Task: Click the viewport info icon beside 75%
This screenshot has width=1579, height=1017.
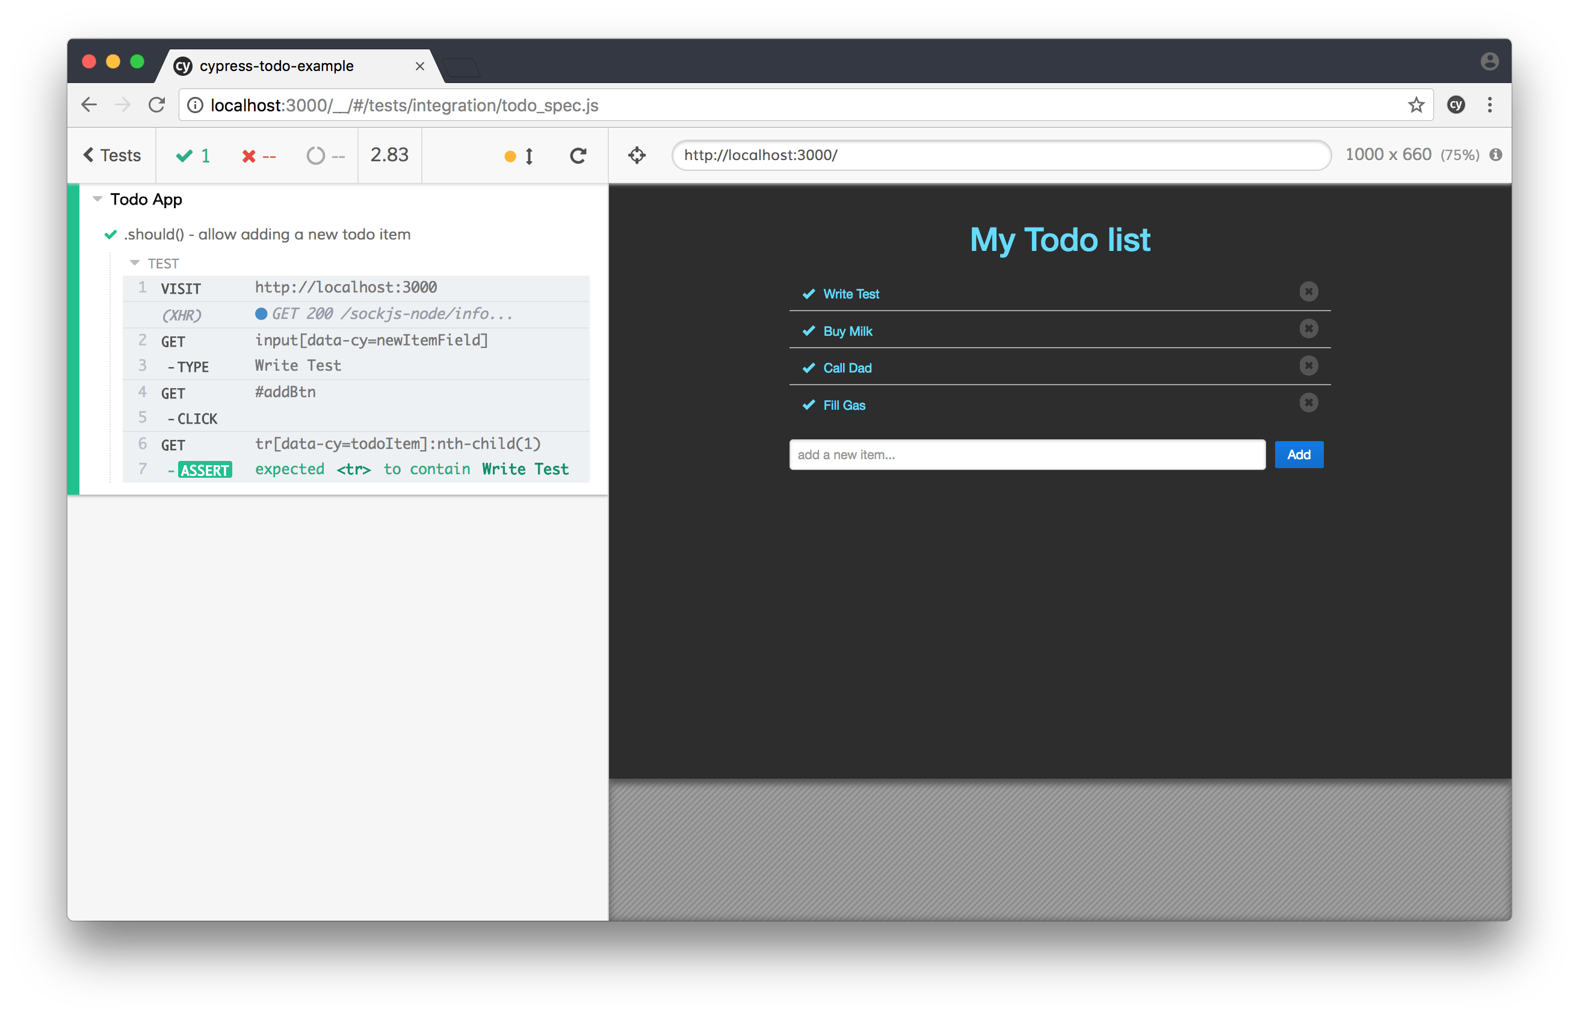Action: (x=1497, y=155)
